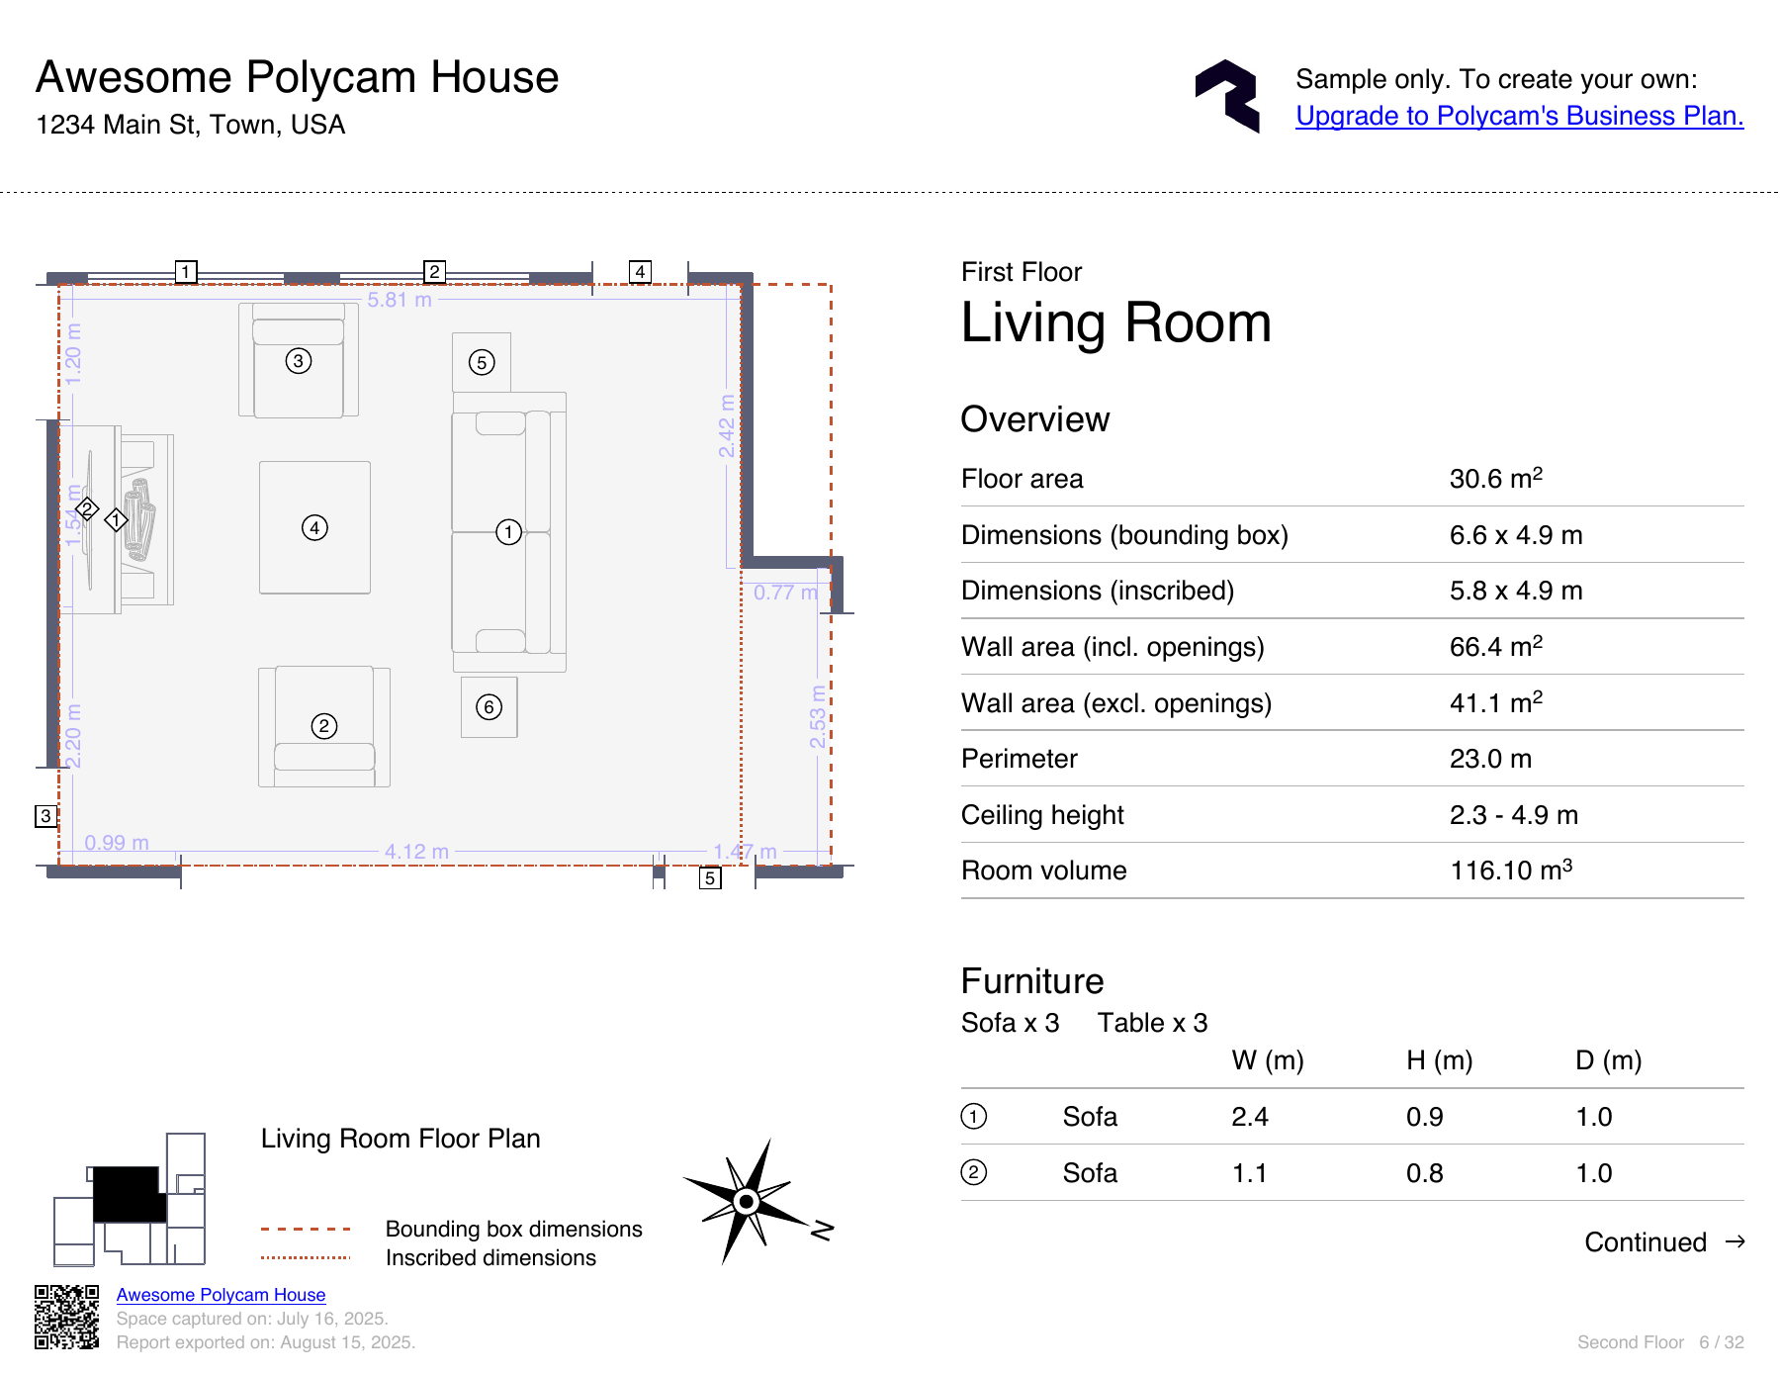Select armchair marker 3 on the floor plan

pyautogui.click(x=299, y=361)
